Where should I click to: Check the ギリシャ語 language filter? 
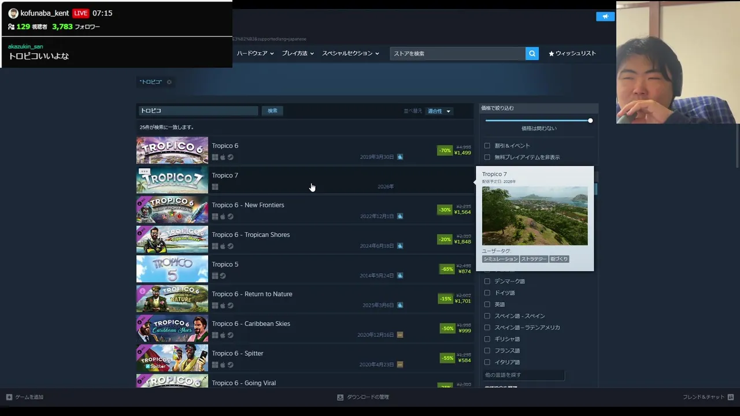click(487, 339)
